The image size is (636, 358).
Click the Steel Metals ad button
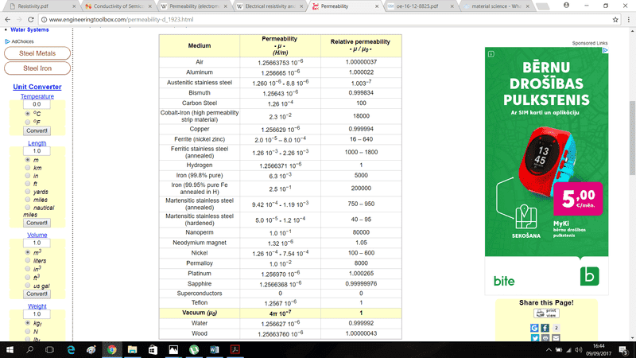pyautogui.click(x=37, y=53)
